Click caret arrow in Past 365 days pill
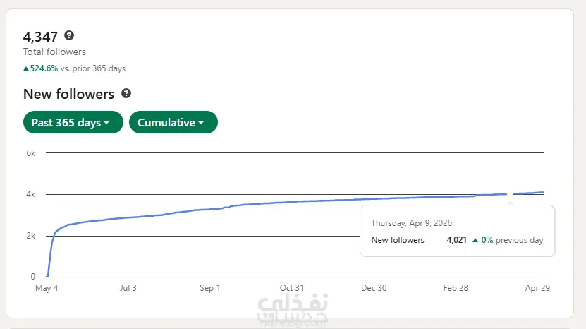 coord(106,122)
